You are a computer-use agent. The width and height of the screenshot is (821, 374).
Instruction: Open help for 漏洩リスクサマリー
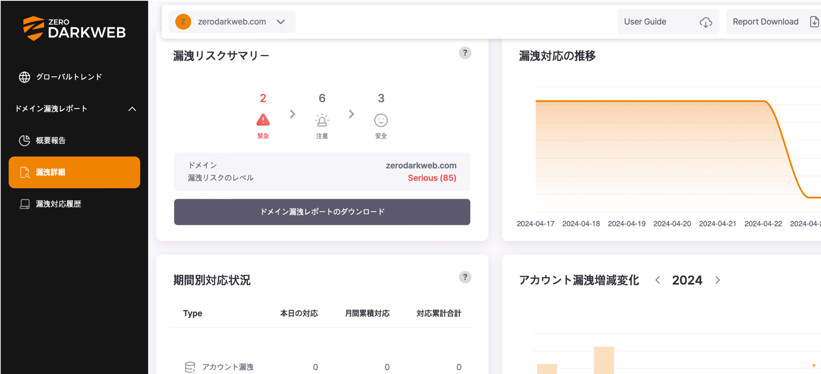click(x=465, y=53)
